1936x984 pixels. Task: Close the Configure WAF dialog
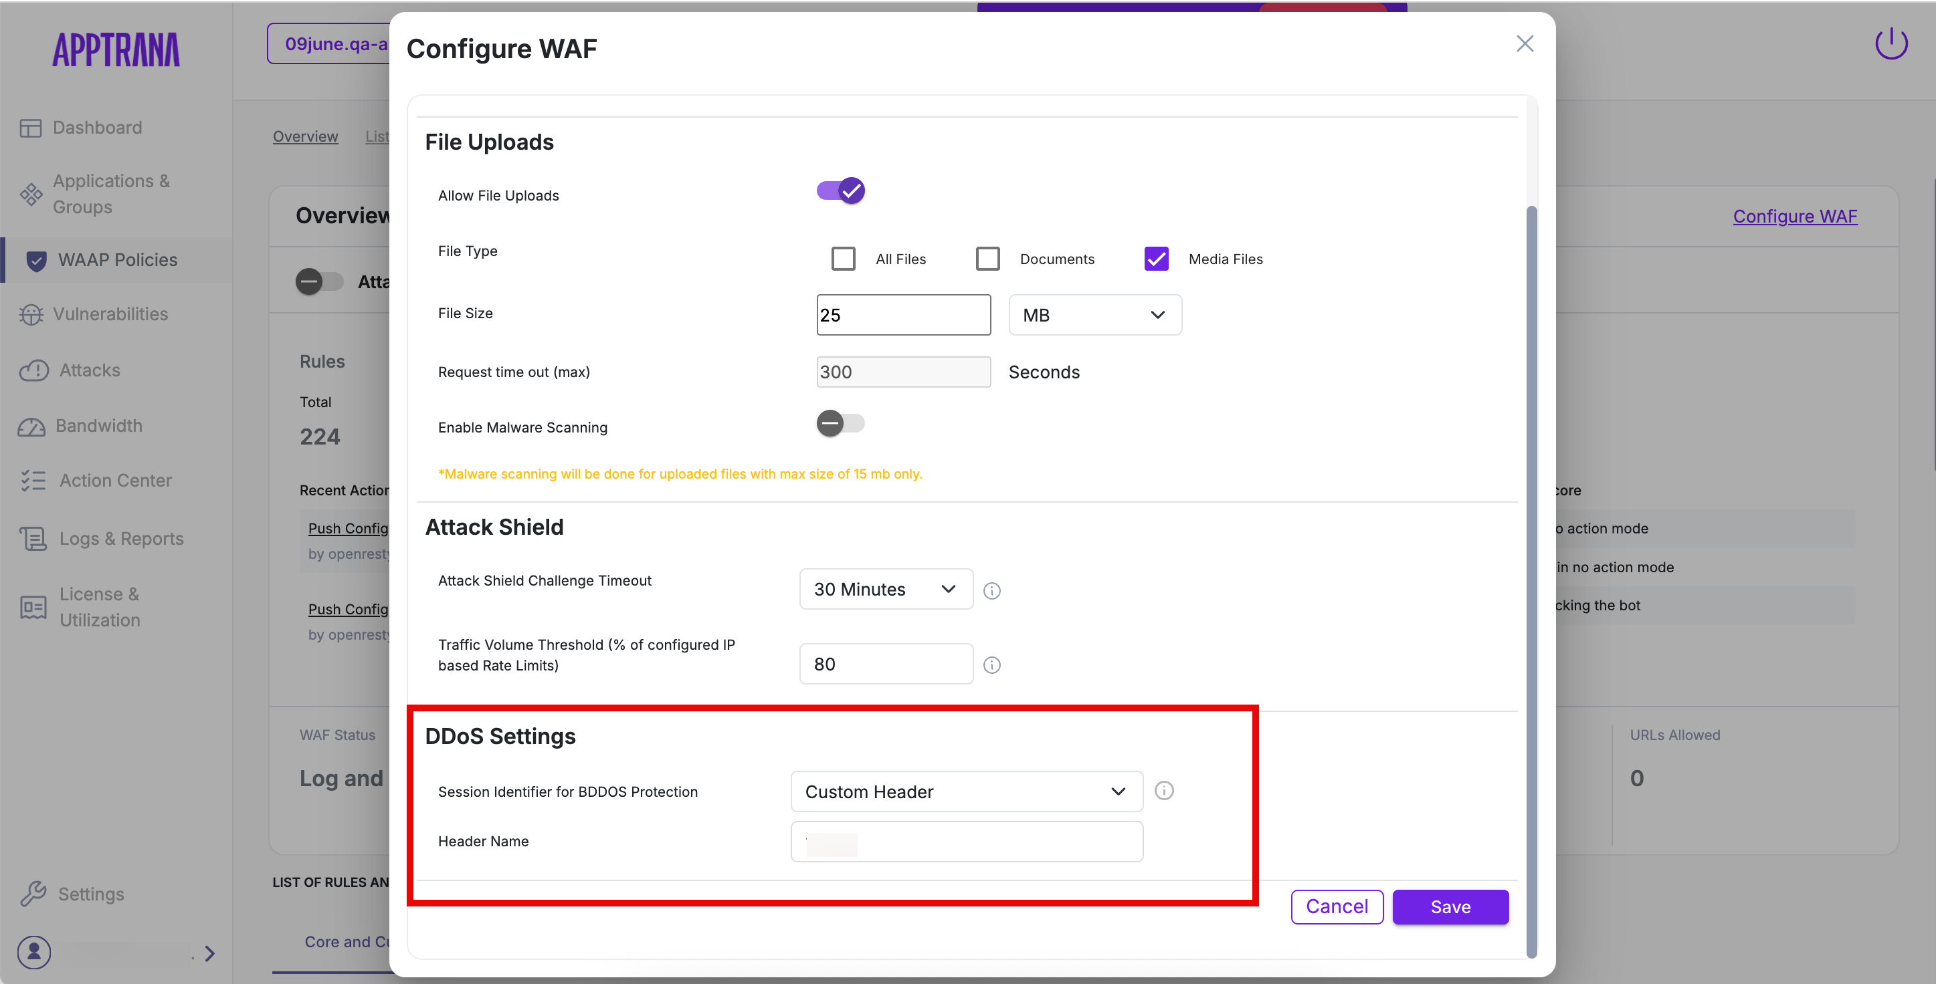tap(1524, 43)
